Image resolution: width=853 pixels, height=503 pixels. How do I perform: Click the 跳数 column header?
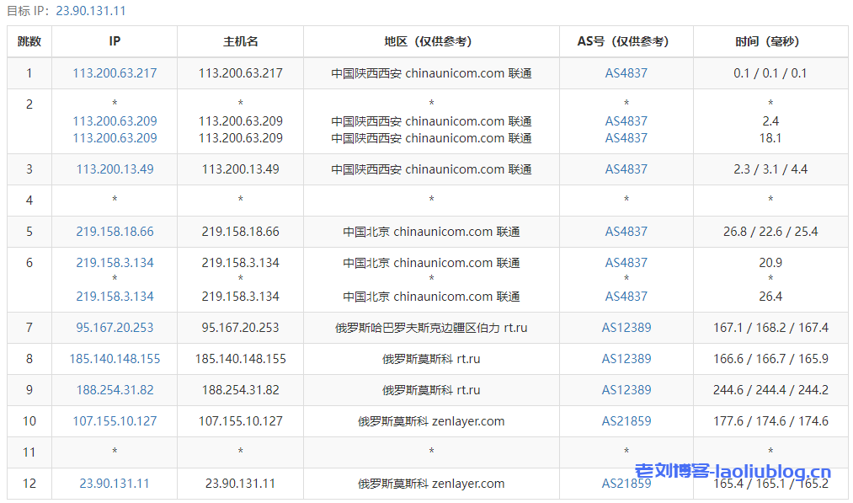29,41
